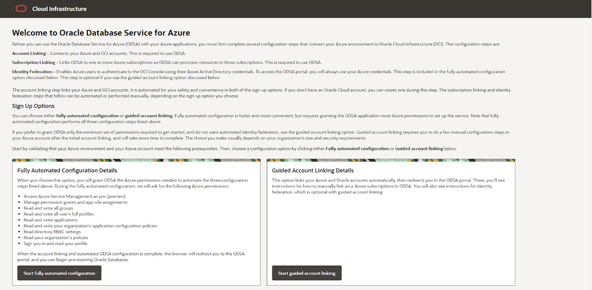The height and width of the screenshot is (290, 592).
Task: Click the "Sign Up Options" heading
Action: (33, 106)
